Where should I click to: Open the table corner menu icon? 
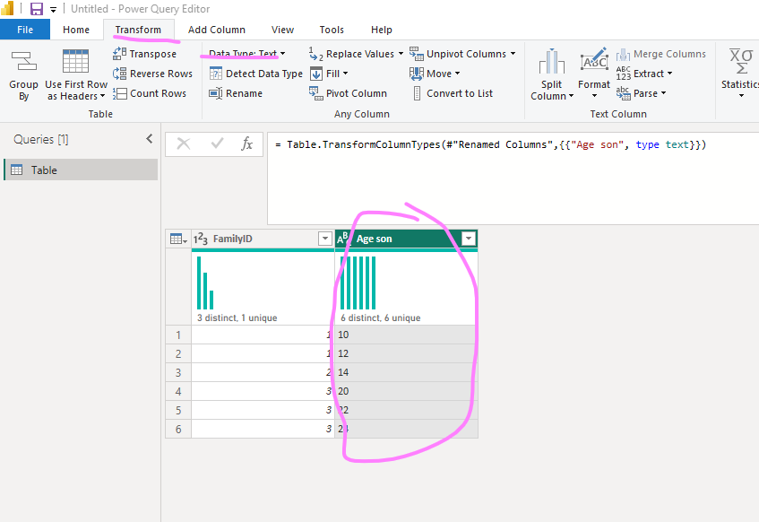178,239
